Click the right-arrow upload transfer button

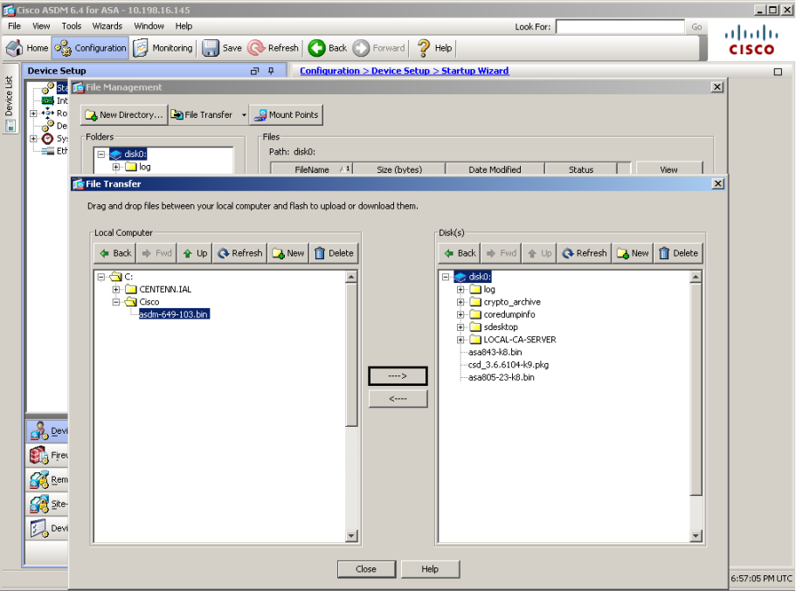[398, 376]
